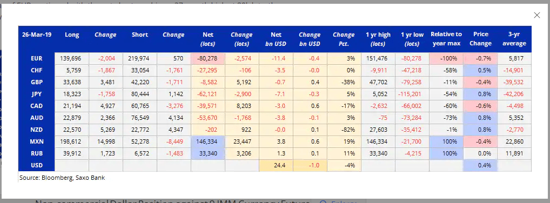Viewport: 550px width, 203px height.
Task: Click CAD 1 yr low -66,002
Action: pyautogui.click(x=412, y=106)
